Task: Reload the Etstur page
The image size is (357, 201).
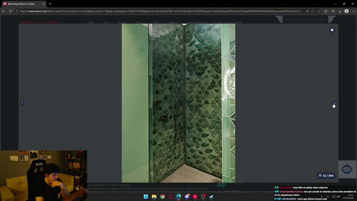Action: click(x=10, y=11)
